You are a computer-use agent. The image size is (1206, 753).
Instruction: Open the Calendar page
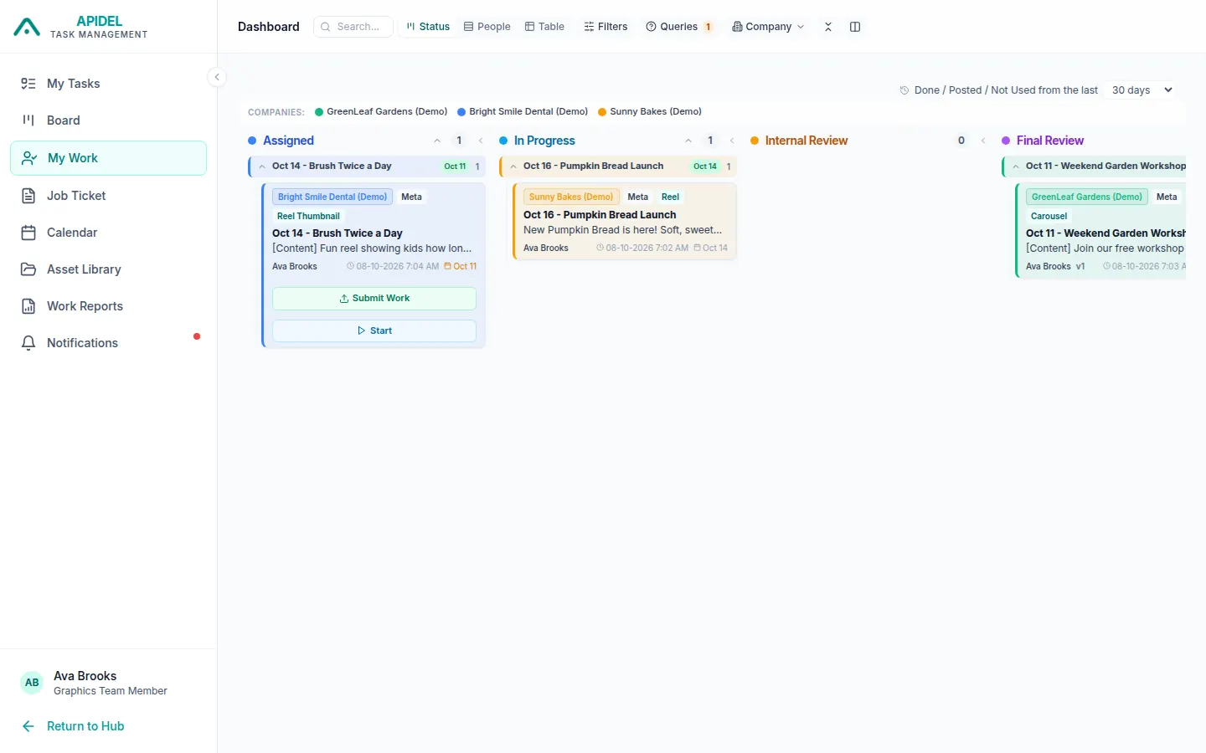click(x=109, y=233)
